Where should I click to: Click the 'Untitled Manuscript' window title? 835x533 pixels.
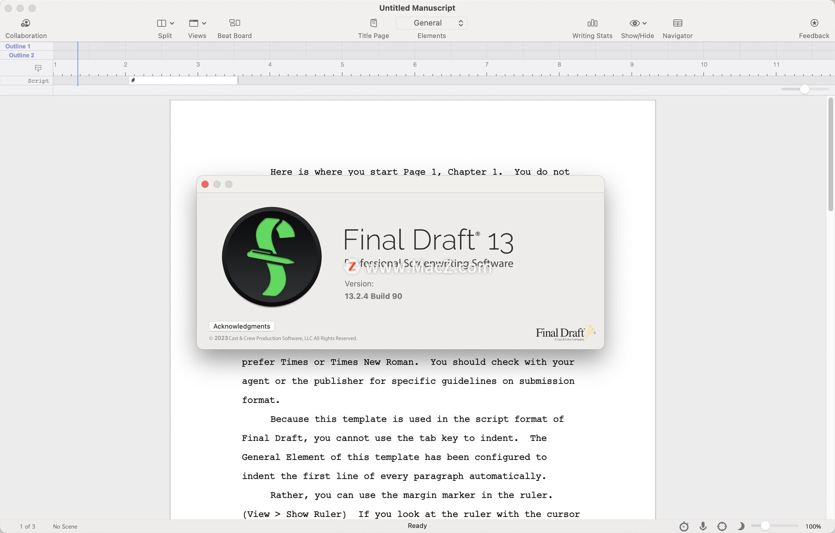point(417,8)
